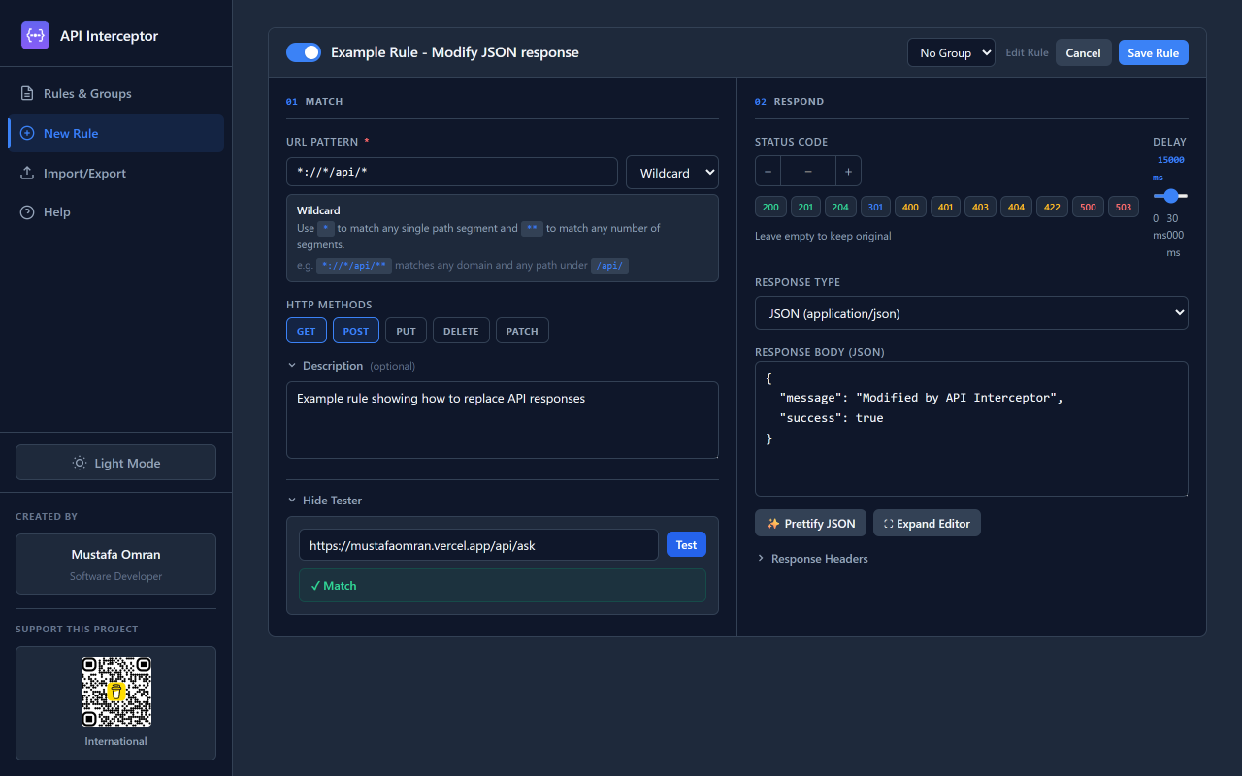Click the API Interceptor logo icon
1242x776 pixels.
(35, 36)
